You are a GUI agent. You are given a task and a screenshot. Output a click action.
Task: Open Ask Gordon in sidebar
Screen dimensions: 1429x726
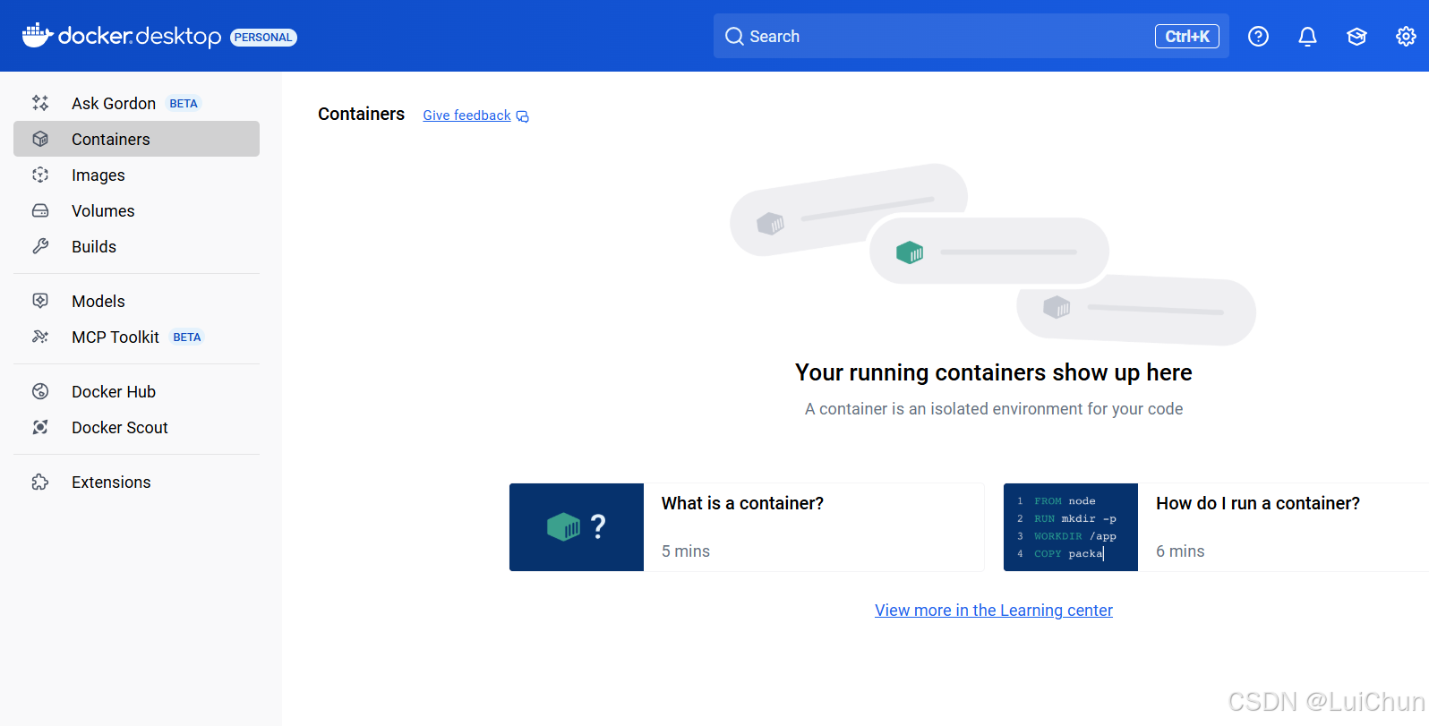coord(136,103)
